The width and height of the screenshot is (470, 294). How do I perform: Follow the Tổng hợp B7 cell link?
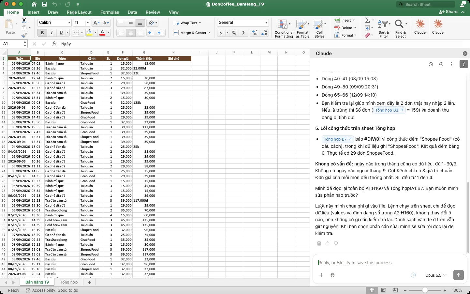pyautogui.click(x=338, y=139)
